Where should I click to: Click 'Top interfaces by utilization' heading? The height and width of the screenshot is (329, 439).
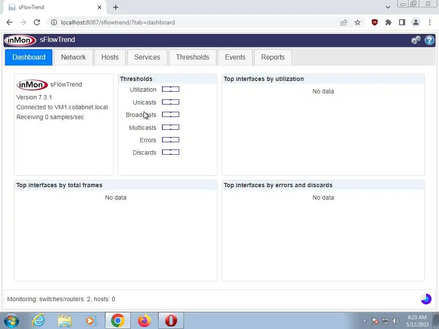(264, 79)
